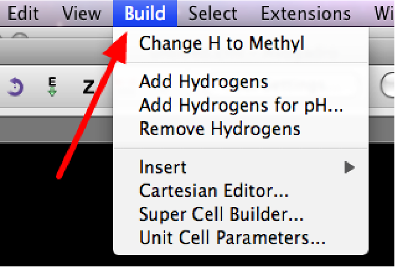
Task: Select Remove Hydrogens
Action: (219, 128)
